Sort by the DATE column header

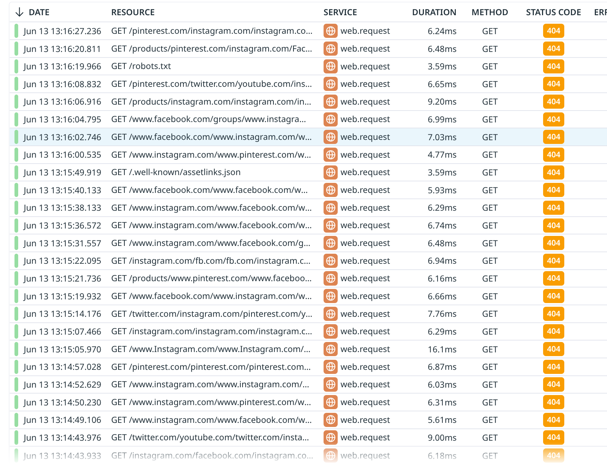pos(39,12)
